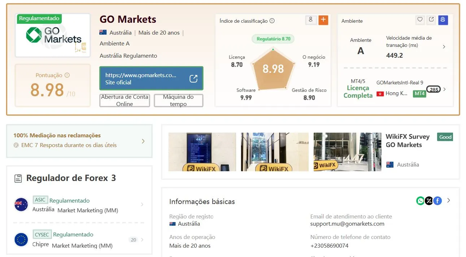Click the Hong Kong flag icon
The height and width of the screenshot is (257, 466).
(380, 94)
